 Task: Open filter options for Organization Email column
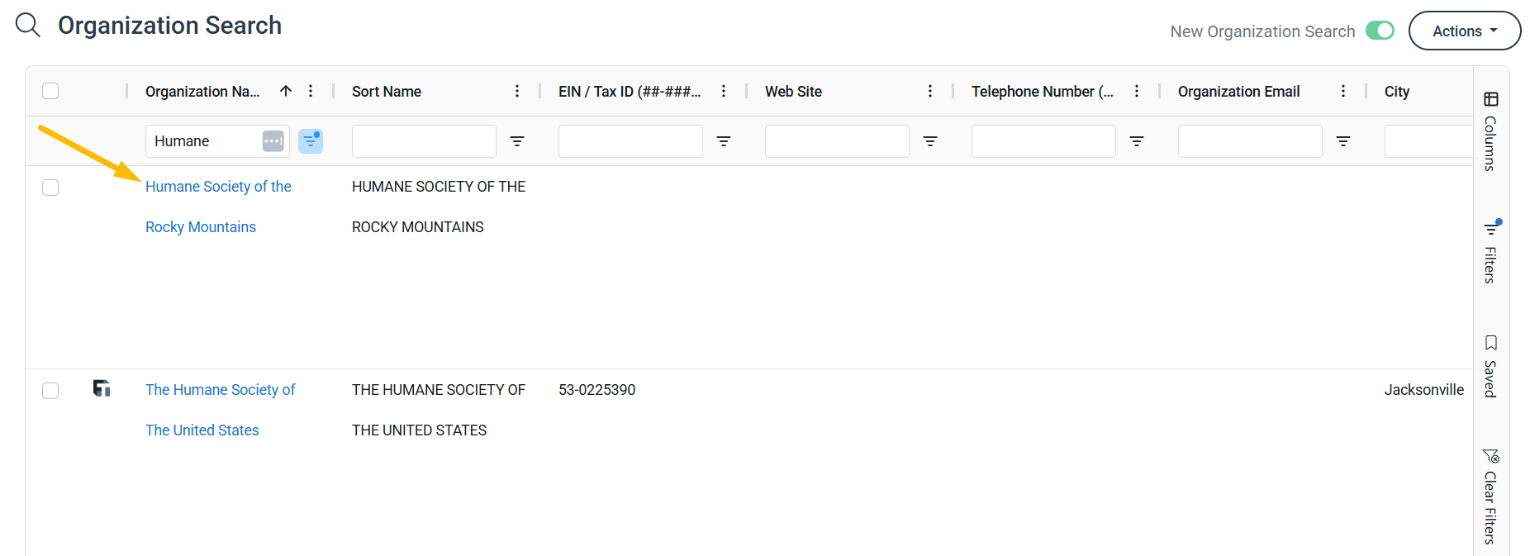1343,141
